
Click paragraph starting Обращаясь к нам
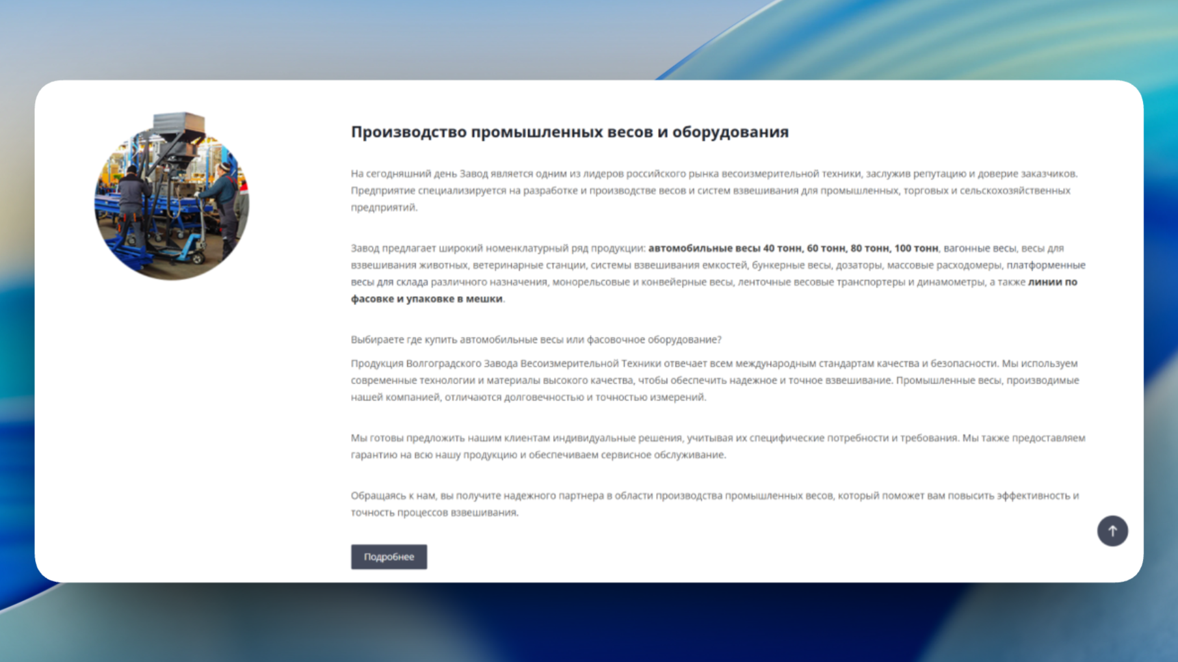pos(715,504)
